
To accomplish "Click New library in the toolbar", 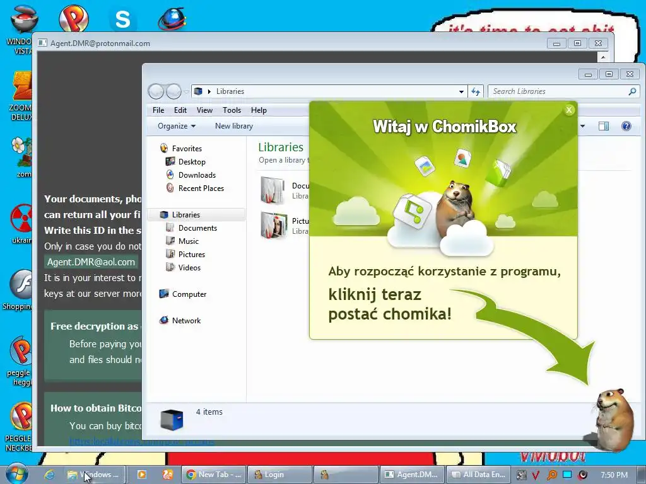I will pos(234,126).
